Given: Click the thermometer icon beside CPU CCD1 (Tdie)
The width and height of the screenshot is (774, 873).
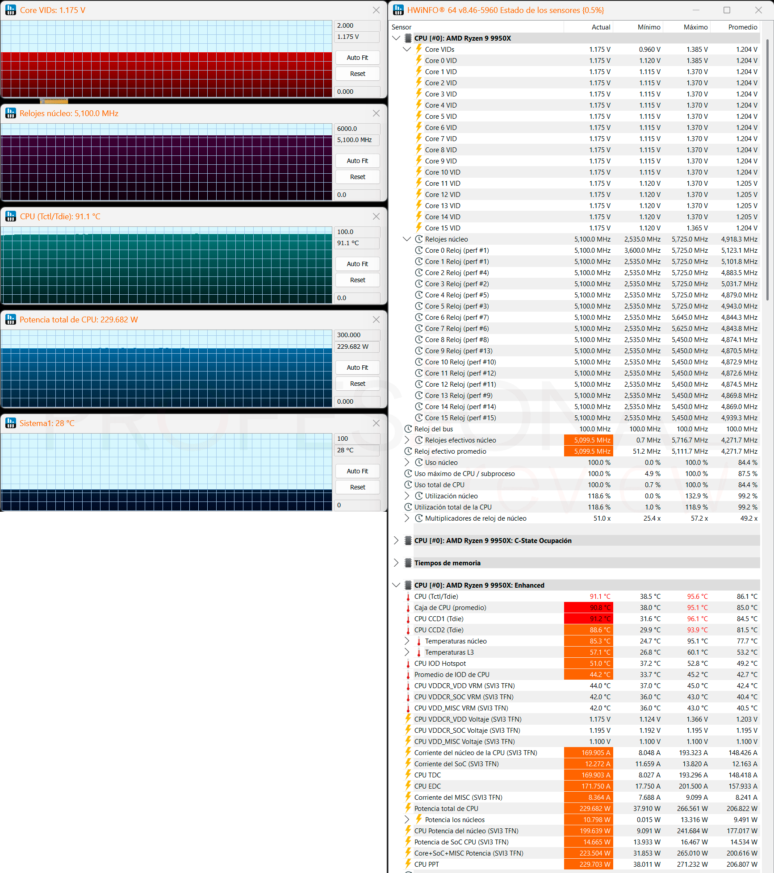Looking at the screenshot, I should (408, 619).
